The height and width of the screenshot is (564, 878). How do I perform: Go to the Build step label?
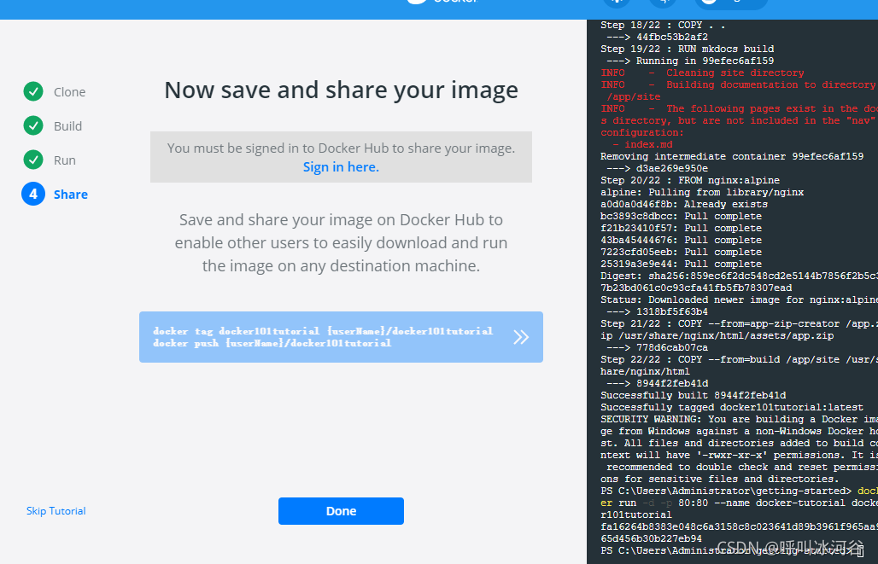coord(67,126)
